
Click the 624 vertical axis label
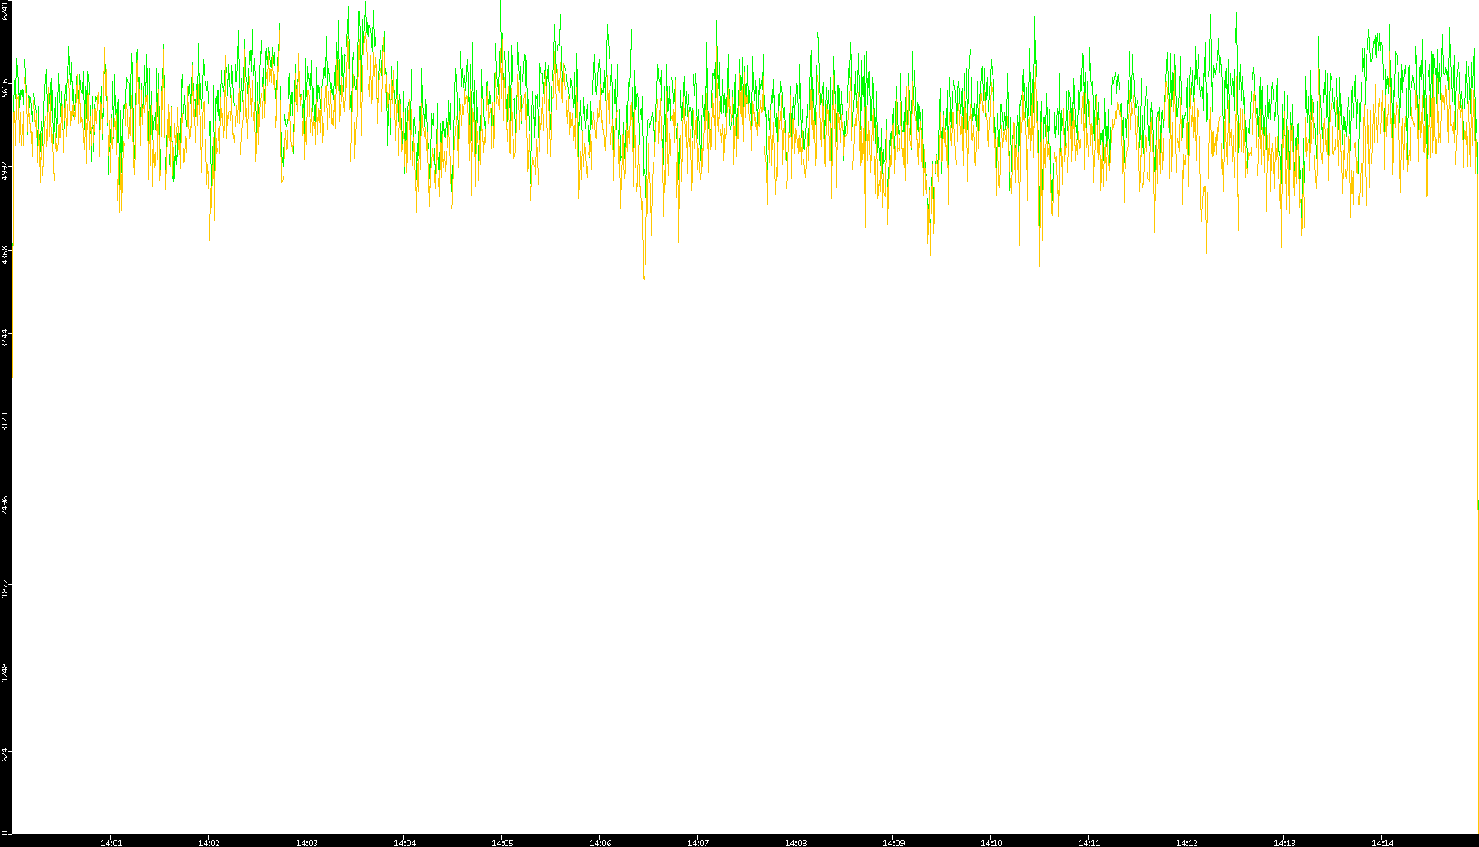coord(6,755)
